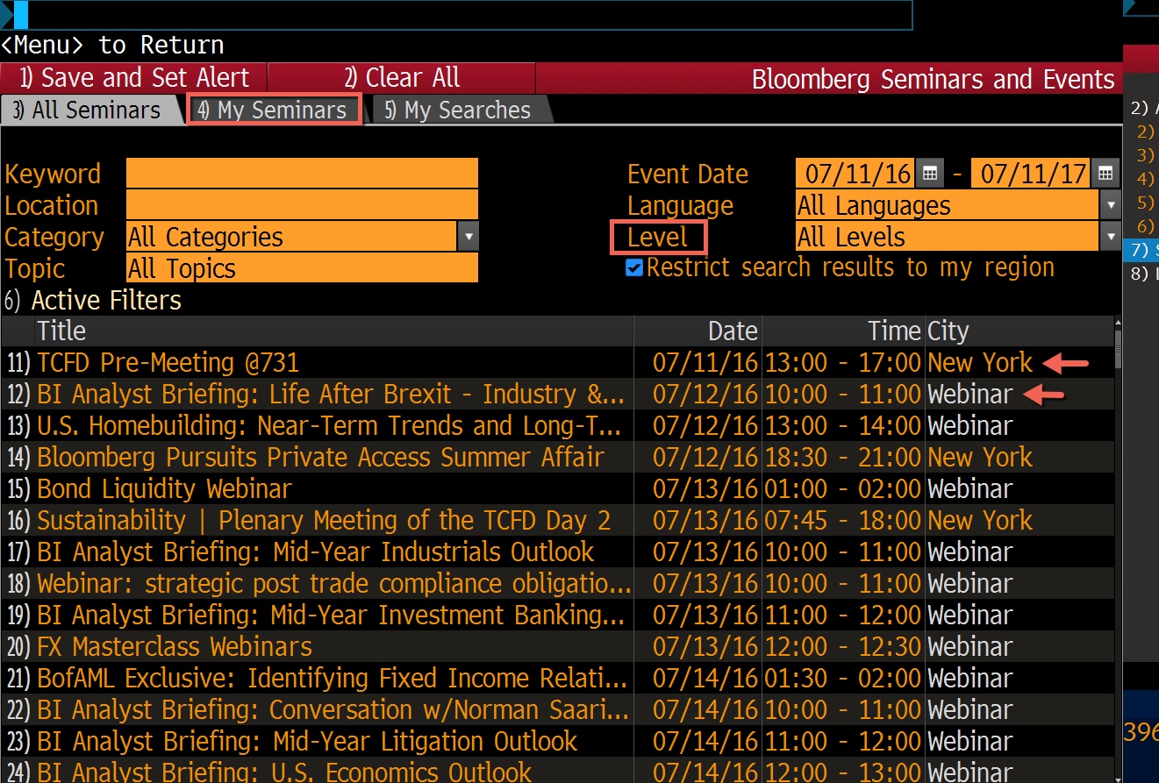Open Bond Liquidity Webinar row
This screenshot has height=783, width=1159.
(x=557, y=488)
